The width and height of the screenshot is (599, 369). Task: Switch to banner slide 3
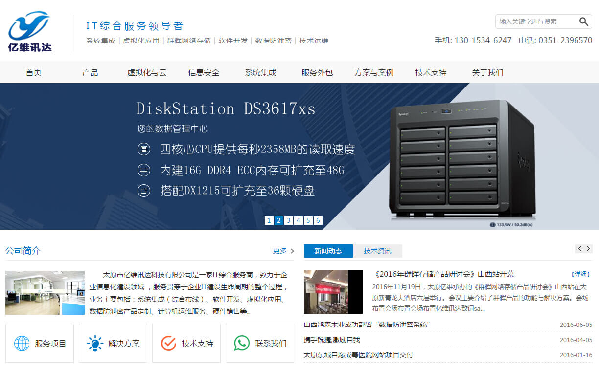pyautogui.click(x=288, y=220)
